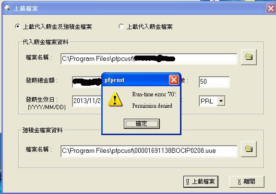Click the 離開 exit button

pos(247,182)
